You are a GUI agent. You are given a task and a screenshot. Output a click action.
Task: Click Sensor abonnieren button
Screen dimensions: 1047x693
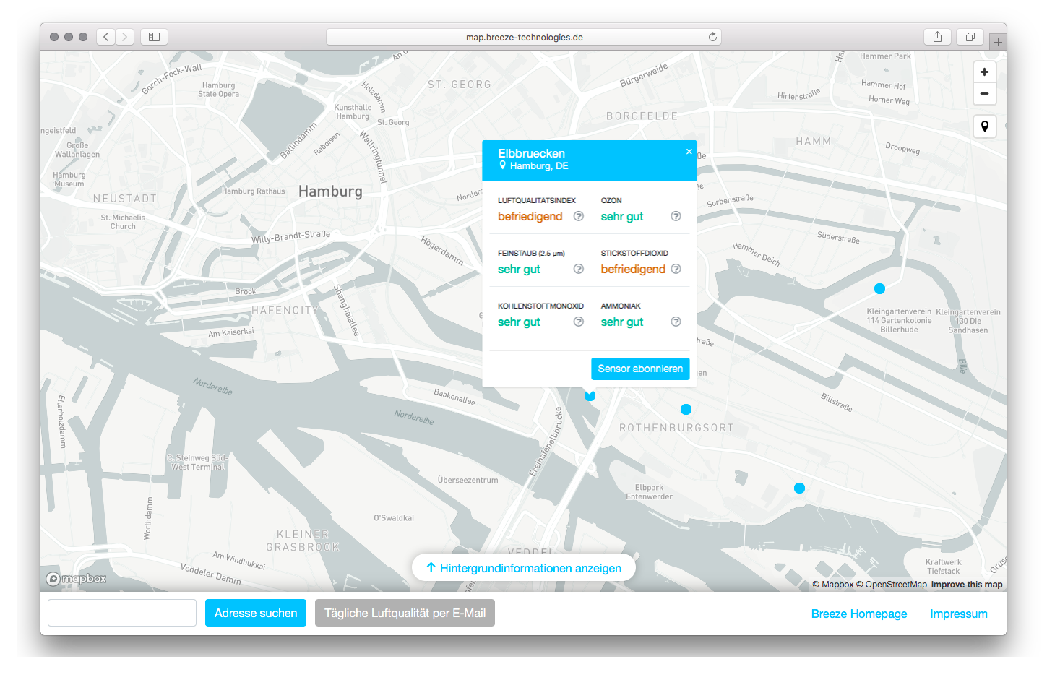(640, 369)
